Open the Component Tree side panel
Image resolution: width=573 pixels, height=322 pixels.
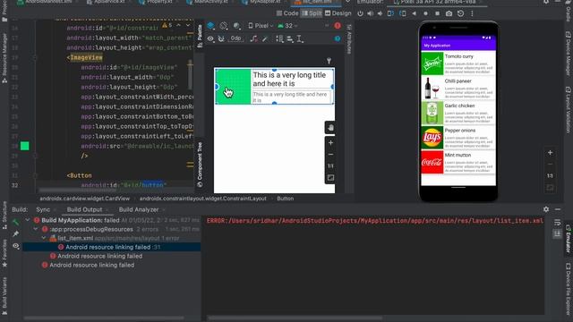click(x=200, y=165)
